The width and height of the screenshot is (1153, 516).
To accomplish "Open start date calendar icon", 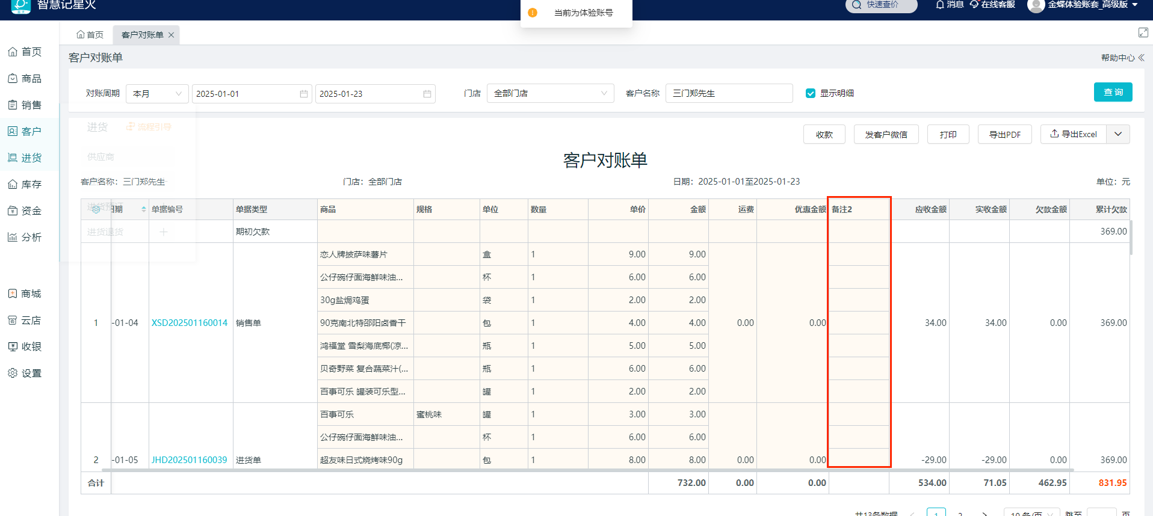I will pyautogui.click(x=304, y=94).
